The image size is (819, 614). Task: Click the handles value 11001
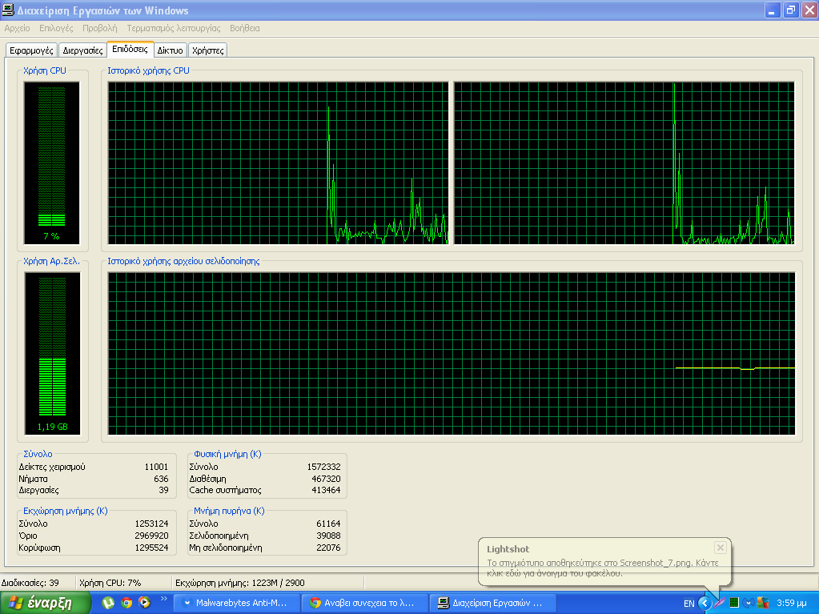coord(156,467)
